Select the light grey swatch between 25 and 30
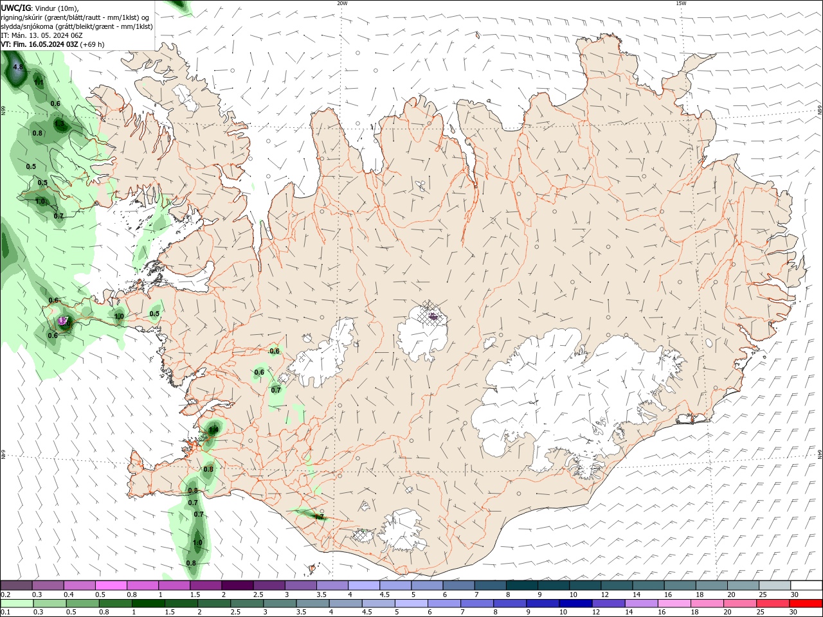The image size is (823, 617). tap(774, 586)
